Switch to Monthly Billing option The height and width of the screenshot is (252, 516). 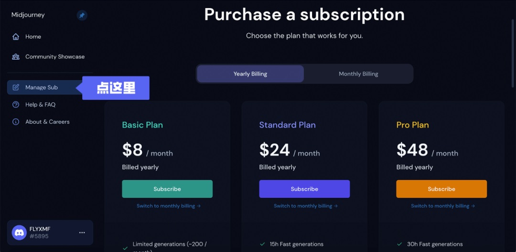coord(358,74)
